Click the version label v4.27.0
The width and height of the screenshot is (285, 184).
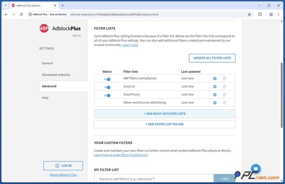pyautogui.click(x=76, y=35)
